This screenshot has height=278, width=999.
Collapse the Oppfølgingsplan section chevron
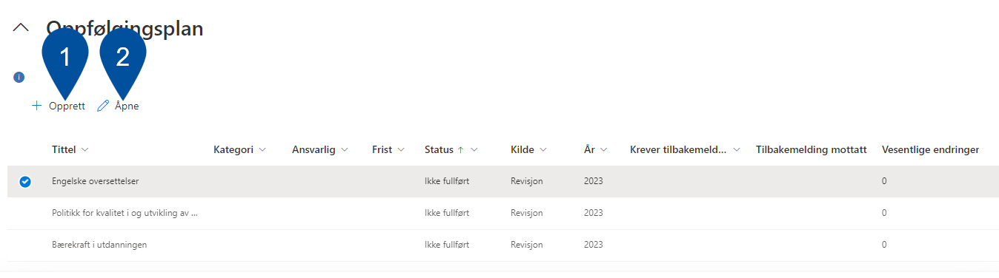click(21, 28)
